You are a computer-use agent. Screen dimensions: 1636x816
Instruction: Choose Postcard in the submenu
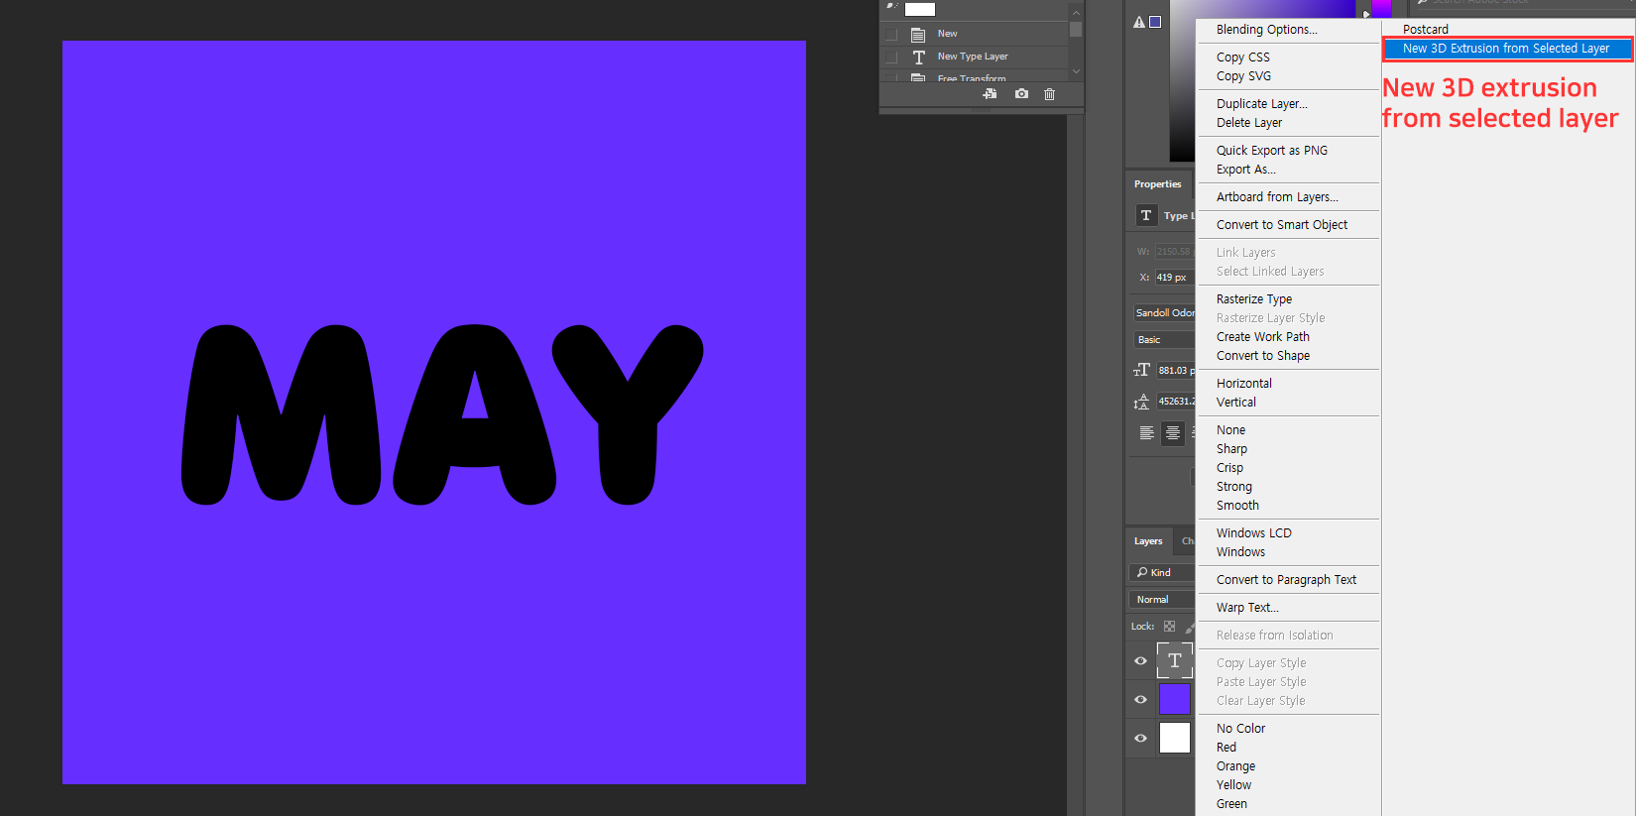(x=1426, y=30)
